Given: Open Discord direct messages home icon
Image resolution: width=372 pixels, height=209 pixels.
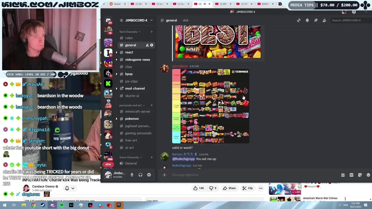Looking at the screenshot, I should (x=108, y=20).
